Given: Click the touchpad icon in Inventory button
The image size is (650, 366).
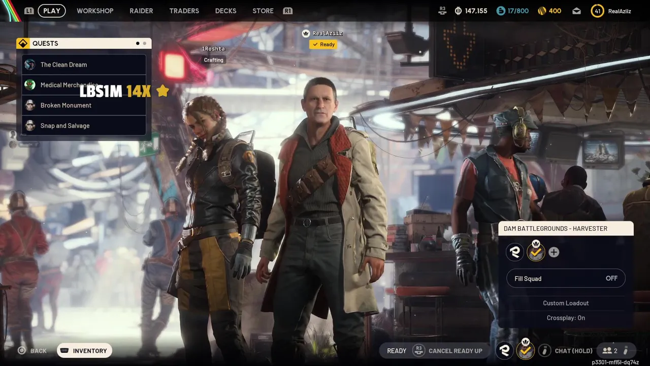Looking at the screenshot, I should tap(64, 351).
